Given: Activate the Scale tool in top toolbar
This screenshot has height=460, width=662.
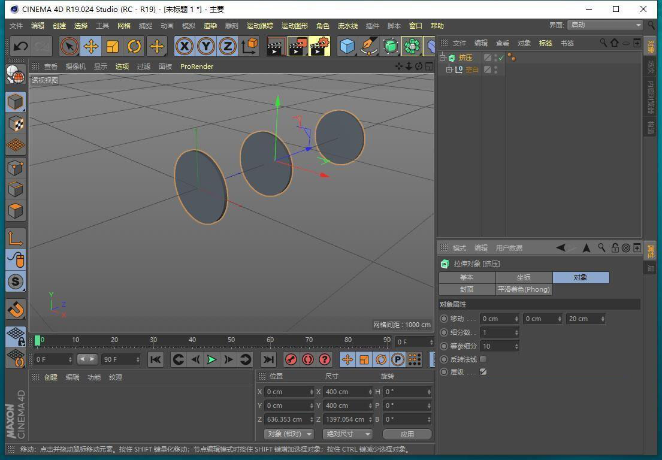Looking at the screenshot, I should coord(112,46).
